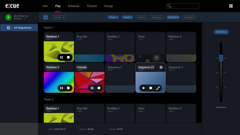The height and width of the screenshot is (135, 240).
Task: Play Sequence 23
Action: [x=144, y=88]
